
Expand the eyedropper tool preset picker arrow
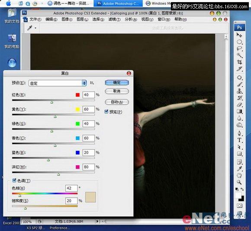point(35,28)
